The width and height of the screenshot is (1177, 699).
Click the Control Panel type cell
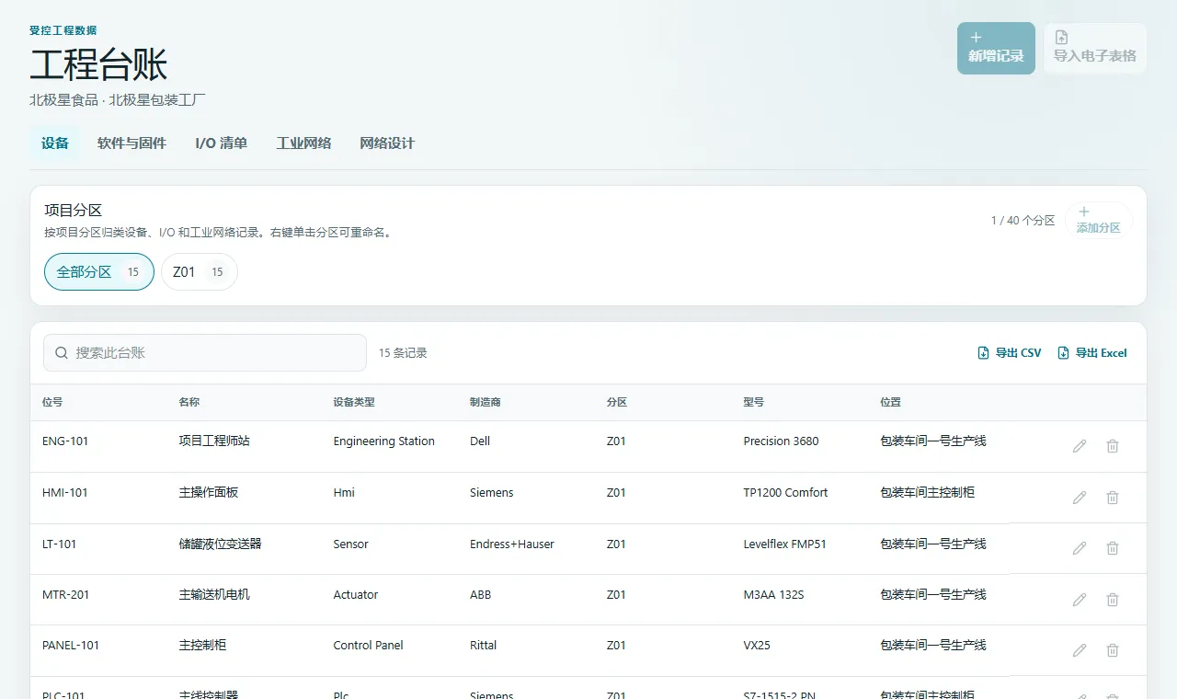point(368,646)
